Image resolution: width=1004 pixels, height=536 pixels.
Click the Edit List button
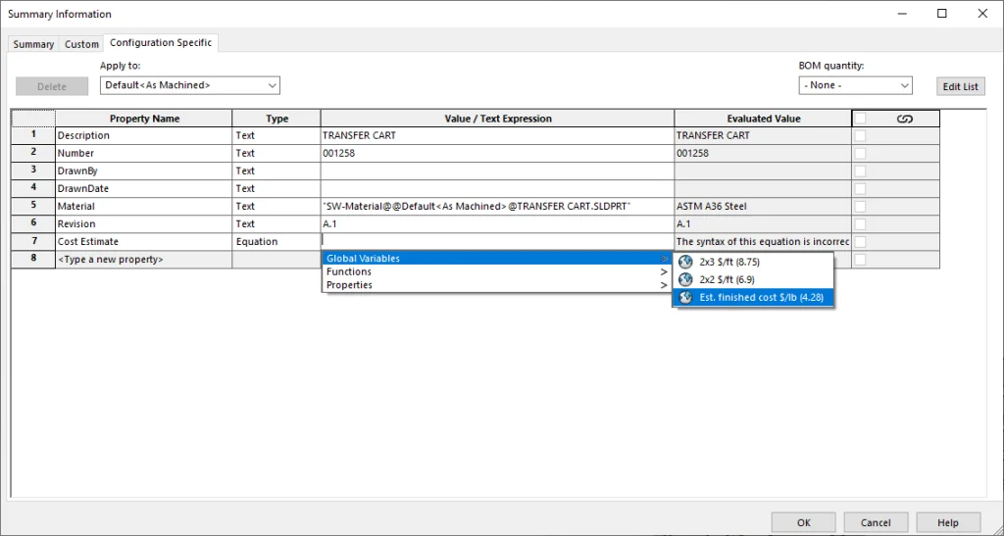(960, 86)
